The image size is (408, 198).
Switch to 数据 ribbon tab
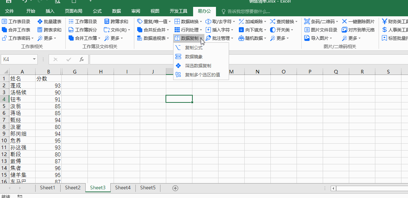point(117,11)
